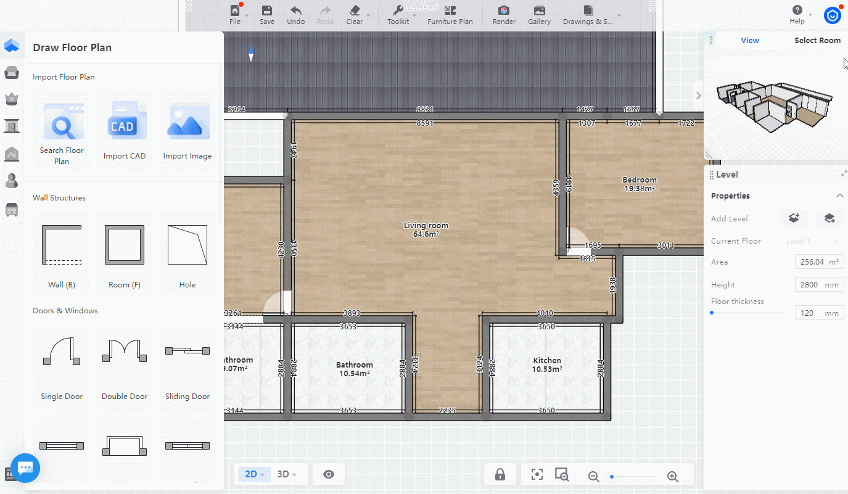Image resolution: width=848 pixels, height=494 pixels.
Task: Open the Current Floor Level 1 dropdown
Action: tap(812, 241)
